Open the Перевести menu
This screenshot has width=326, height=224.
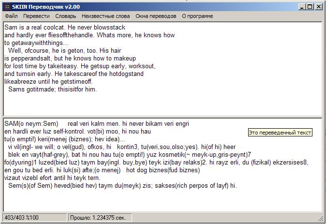point(36,16)
